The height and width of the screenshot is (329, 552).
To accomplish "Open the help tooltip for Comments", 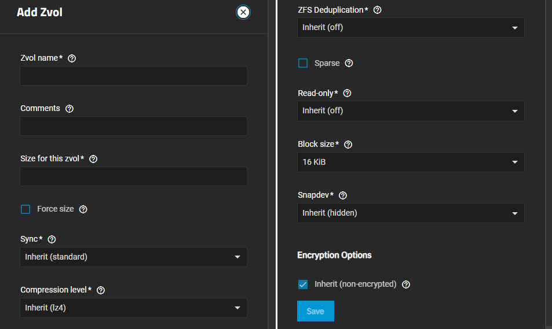I will coord(70,109).
